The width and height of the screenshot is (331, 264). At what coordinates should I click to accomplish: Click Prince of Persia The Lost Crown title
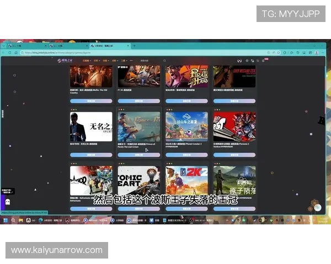pos(136,145)
